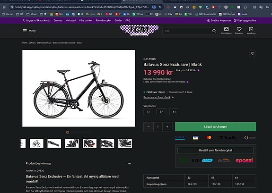Select frame size 61

(x=174, y=112)
